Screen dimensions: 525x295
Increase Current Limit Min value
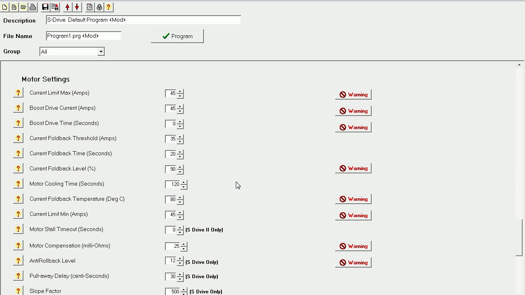[x=180, y=213]
